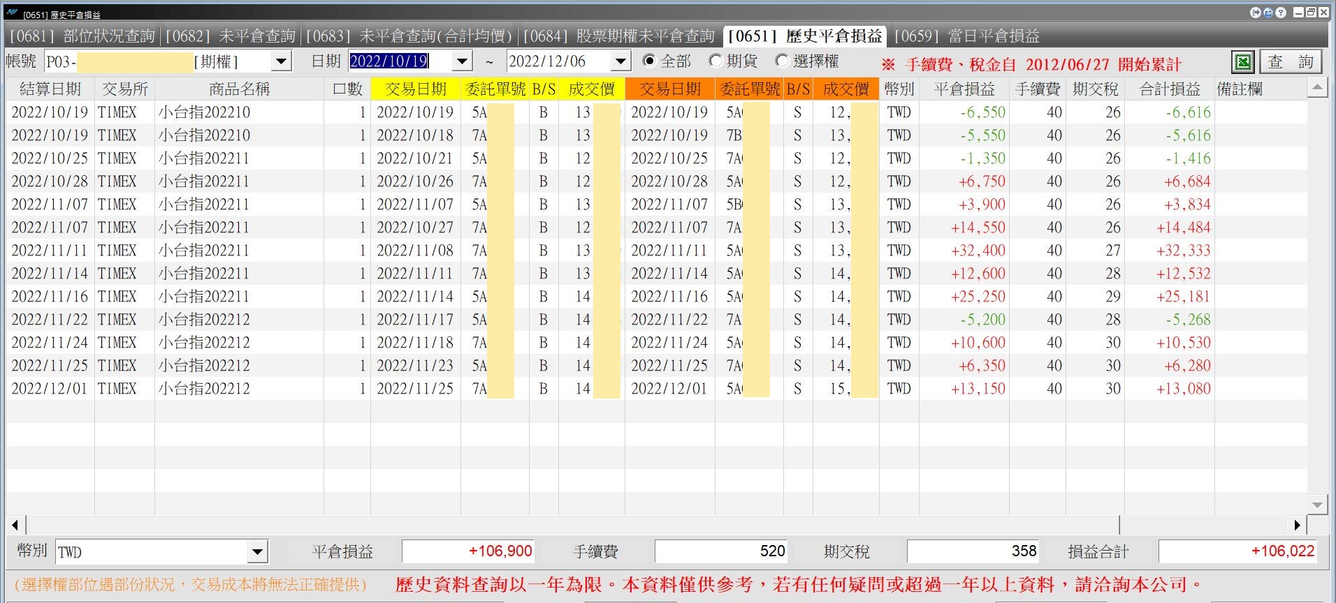Expand the start date 2022/10/19 picker

click(x=463, y=61)
